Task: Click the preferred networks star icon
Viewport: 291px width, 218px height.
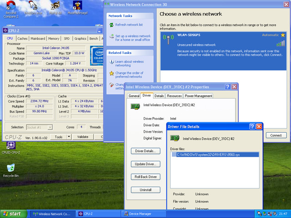Action: click(x=111, y=73)
